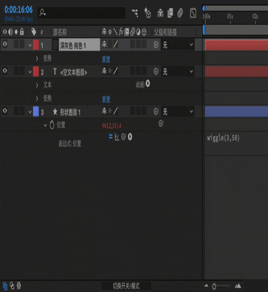
Task: Collapse the 位置 property expression
Action: pos(45,125)
